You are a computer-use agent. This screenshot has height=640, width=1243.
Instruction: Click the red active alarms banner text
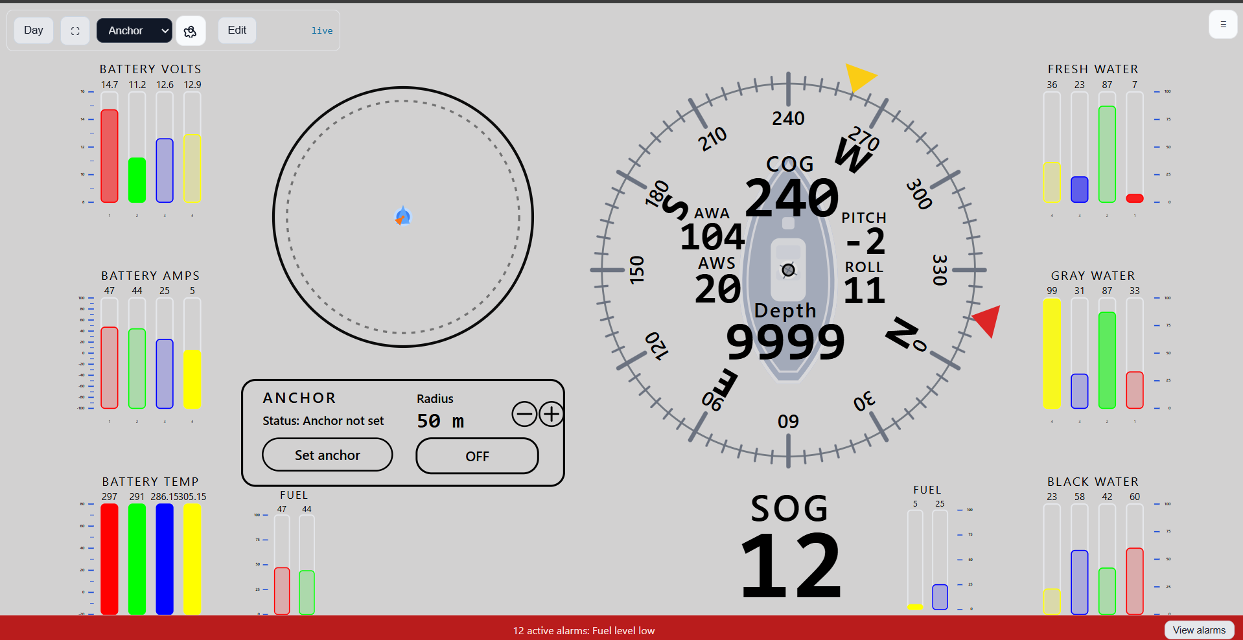[583, 630]
